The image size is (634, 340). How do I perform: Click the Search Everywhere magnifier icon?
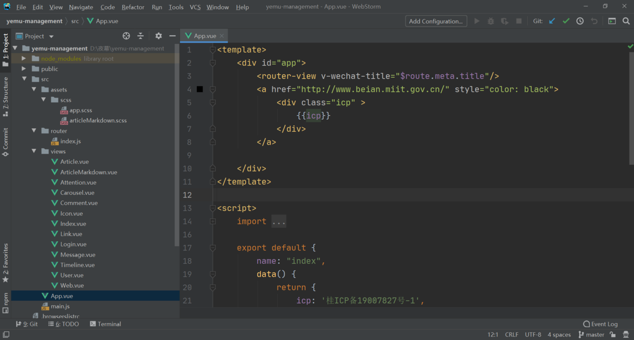coord(626,21)
